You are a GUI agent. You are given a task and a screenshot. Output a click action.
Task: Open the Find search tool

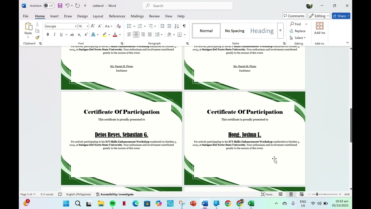pos(295,24)
